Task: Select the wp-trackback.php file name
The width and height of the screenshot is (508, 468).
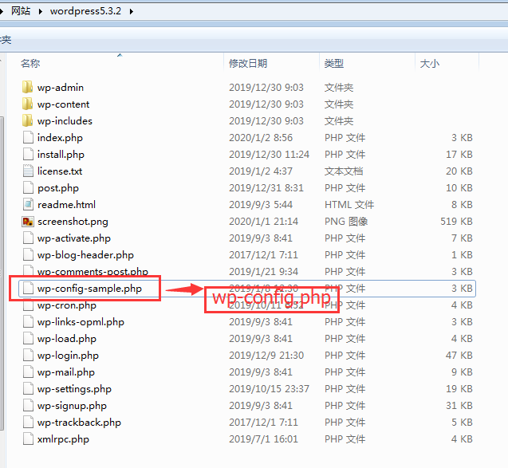Action: [x=79, y=423]
